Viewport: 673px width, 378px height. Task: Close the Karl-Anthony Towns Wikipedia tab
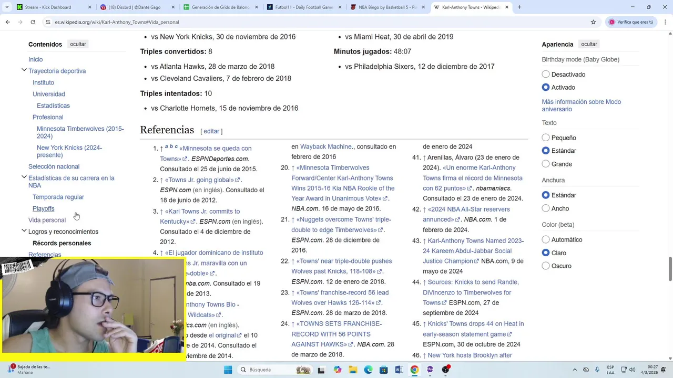[x=507, y=7]
